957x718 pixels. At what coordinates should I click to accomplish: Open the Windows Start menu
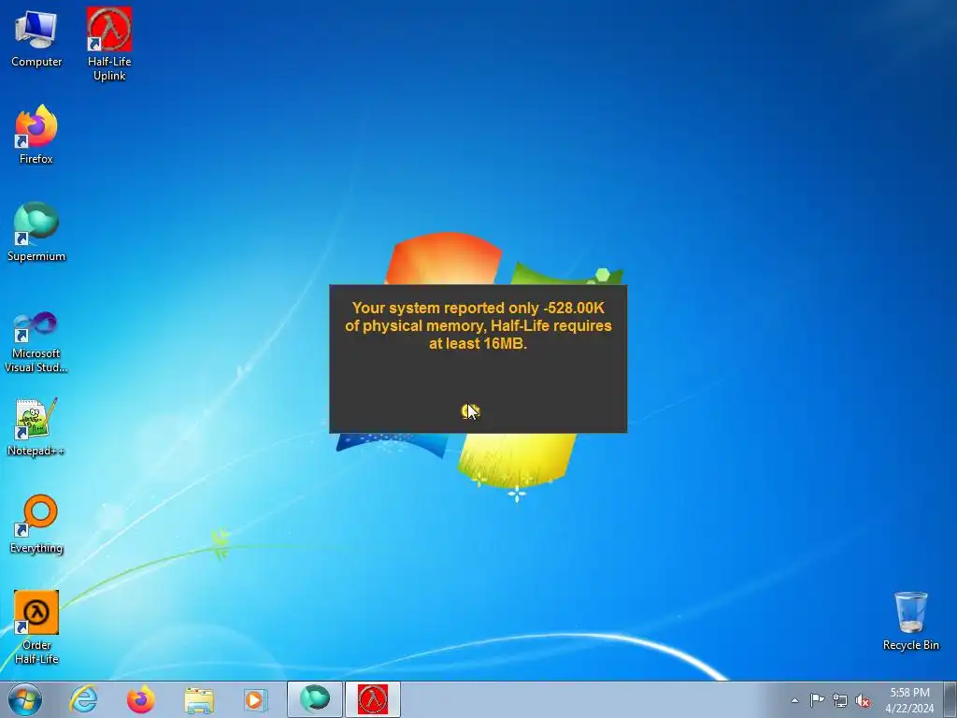tap(25, 699)
